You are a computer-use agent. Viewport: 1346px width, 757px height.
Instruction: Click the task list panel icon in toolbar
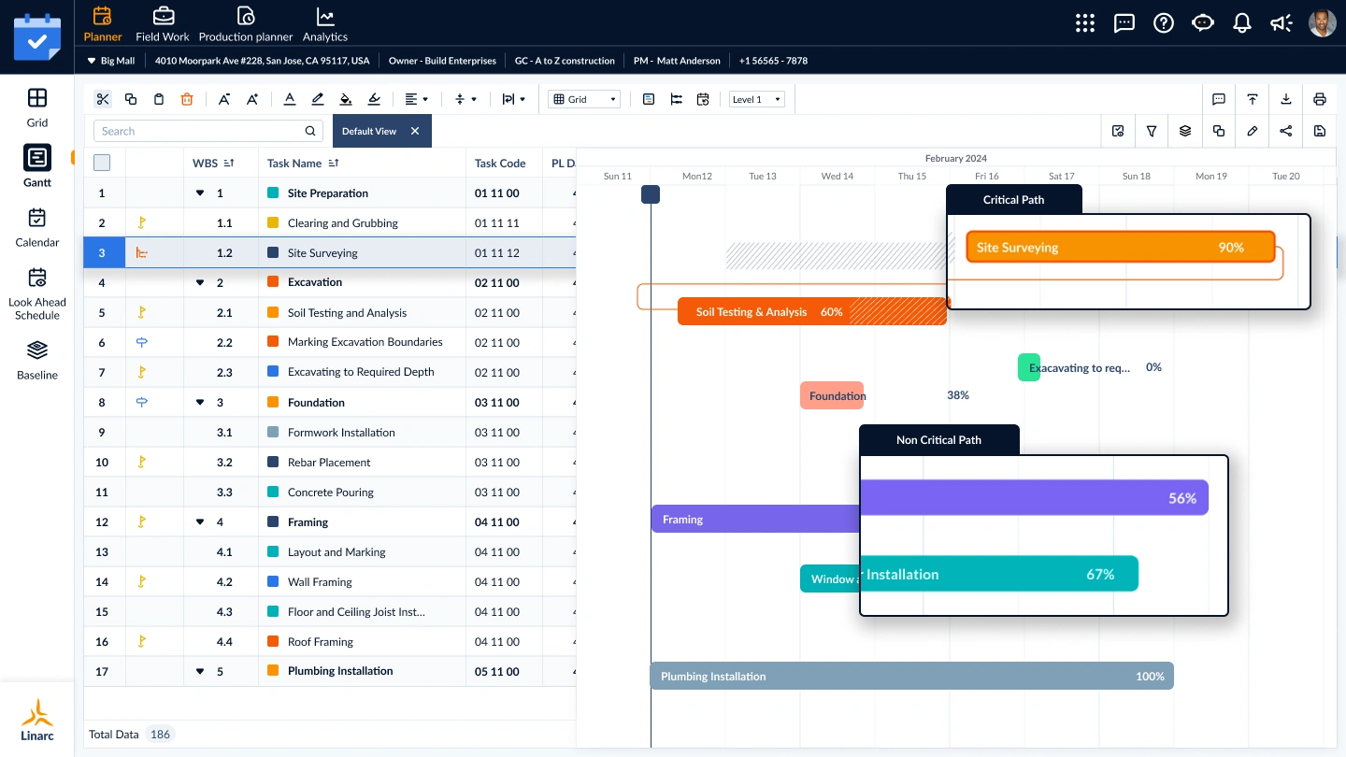coord(649,99)
